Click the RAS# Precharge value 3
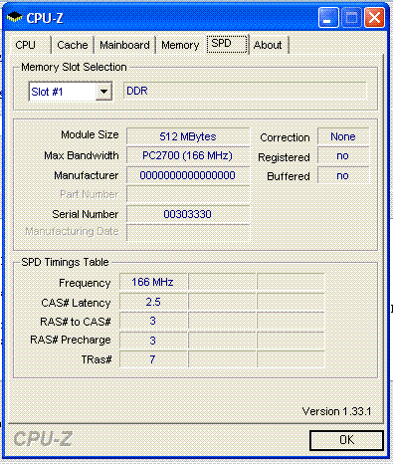Screen dimensions: 393x464 coord(153,341)
